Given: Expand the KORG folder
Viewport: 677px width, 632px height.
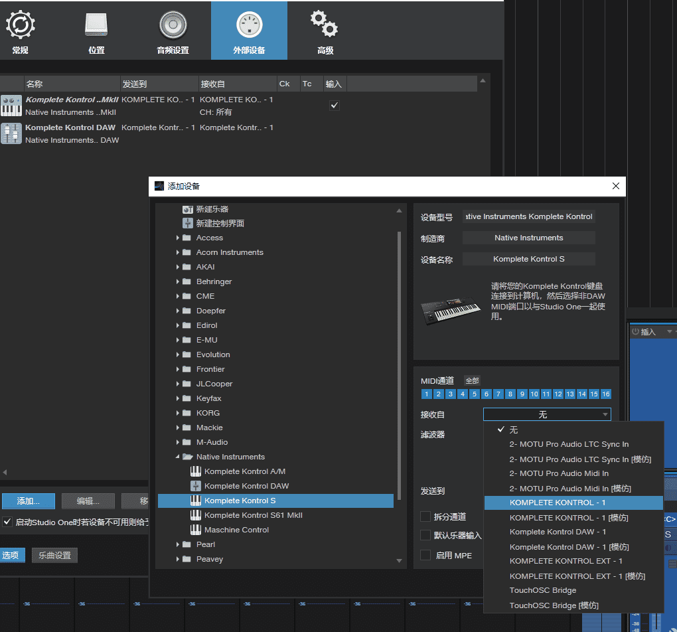Looking at the screenshot, I should click(177, 413).
